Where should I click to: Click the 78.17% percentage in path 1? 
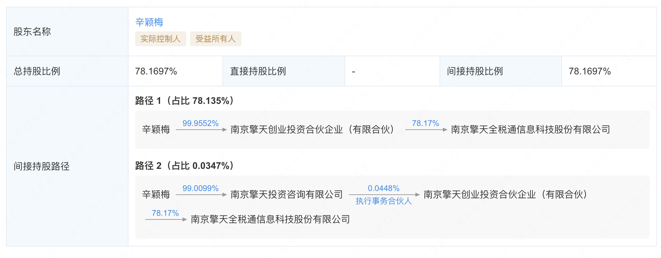[x=425, y=123]
